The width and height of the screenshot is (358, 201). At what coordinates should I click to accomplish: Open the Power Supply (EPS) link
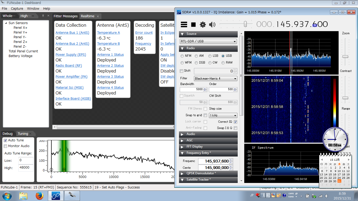tap(71, 55)
